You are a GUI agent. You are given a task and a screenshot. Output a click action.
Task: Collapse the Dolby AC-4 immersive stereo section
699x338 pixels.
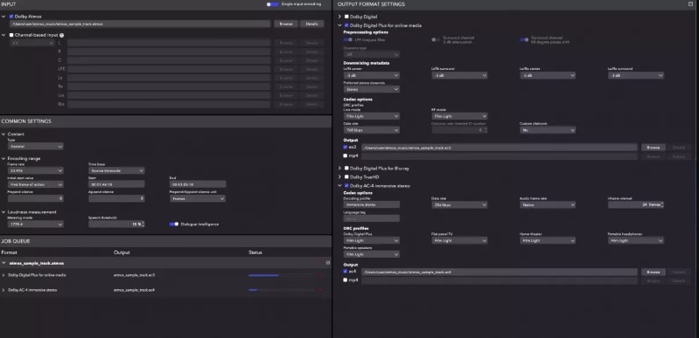point(339,186)
